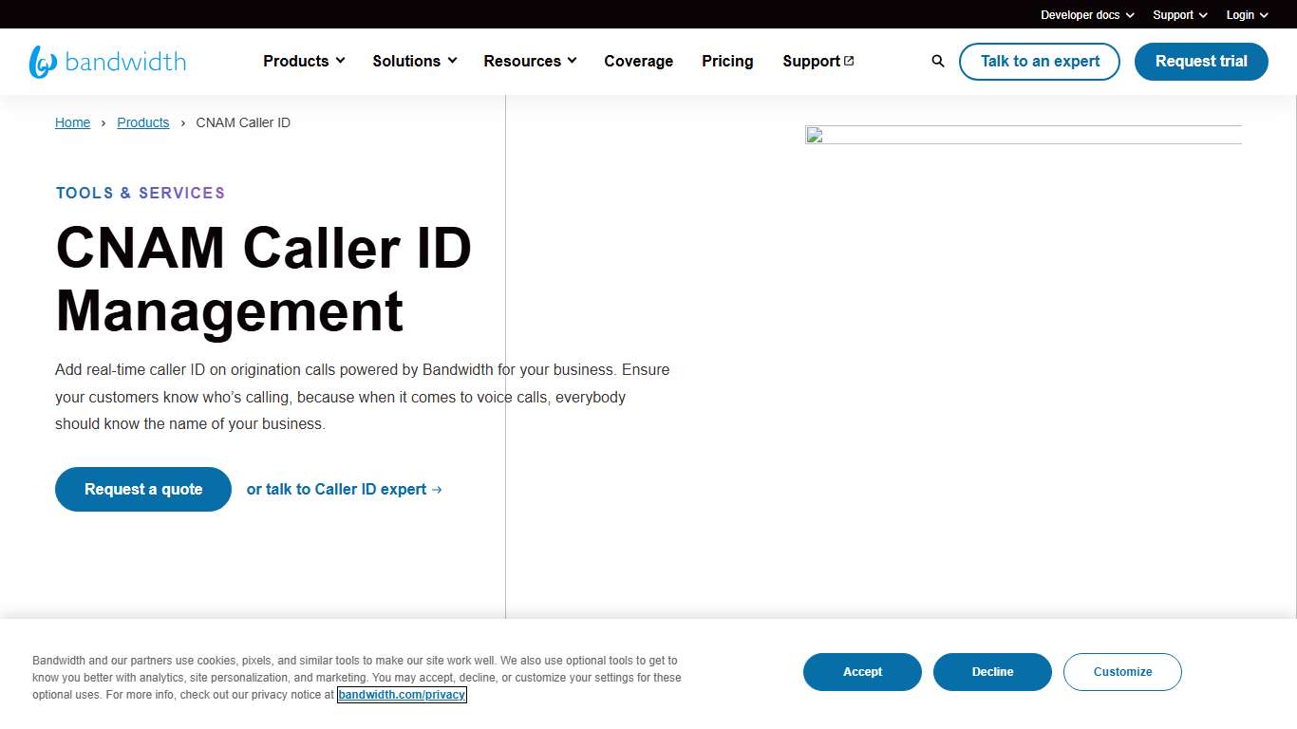Screen dimensions: 1297x729
Task: Expand the Products navigation dropdown
Action: point(303,61)
